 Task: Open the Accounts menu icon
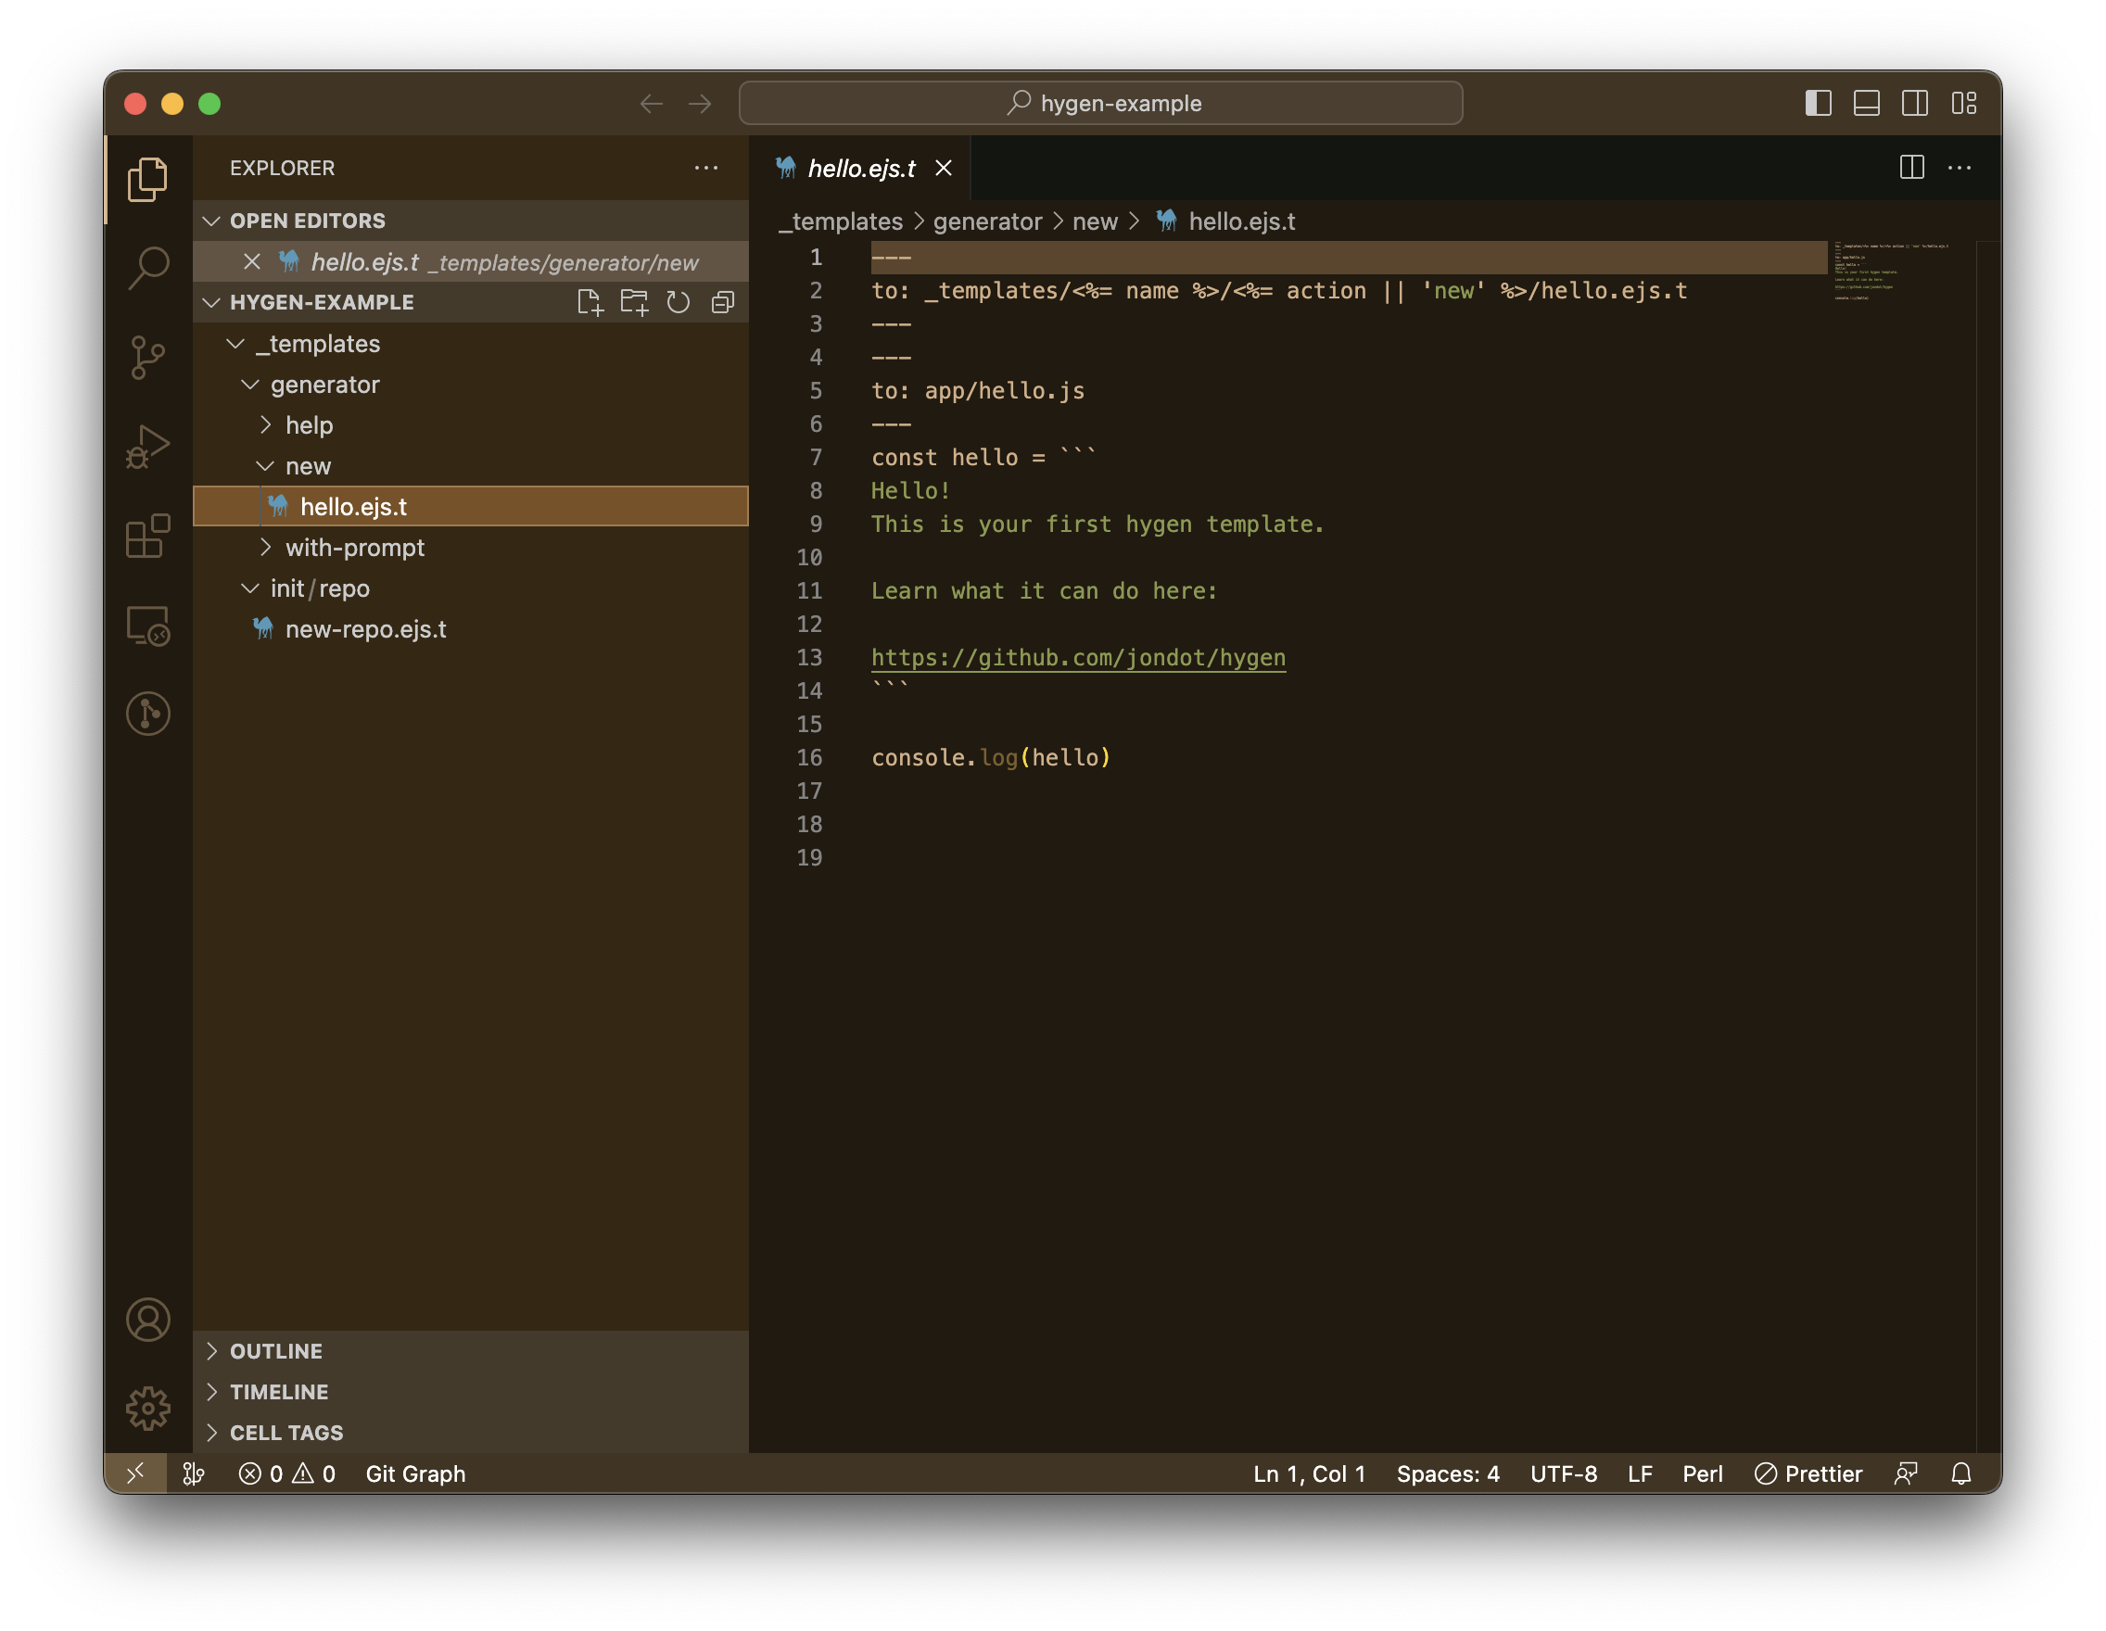tap(147, 1320)
